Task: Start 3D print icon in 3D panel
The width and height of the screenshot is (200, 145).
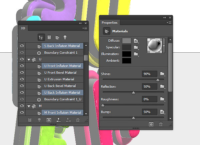Action: pyautogui.click(x=58, y=120)
